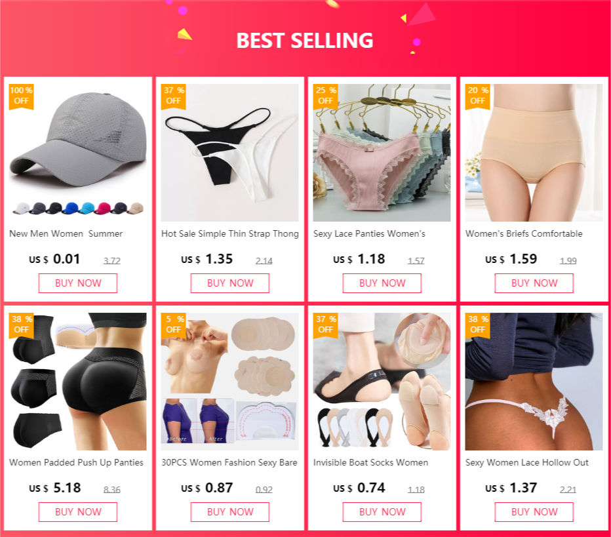The width and height of the screenshot is (611, 537).
Task: Click the 37% OFF badge on the thong
Action: point(173,96)
